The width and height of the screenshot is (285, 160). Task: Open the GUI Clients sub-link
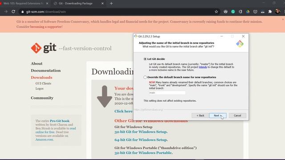click(x=43, y=84)
